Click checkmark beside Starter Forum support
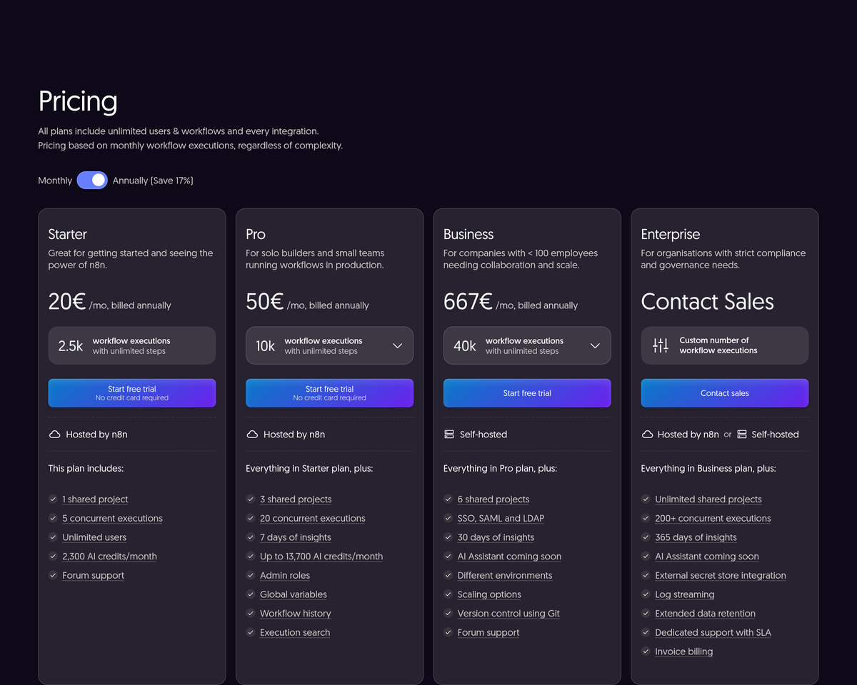 [x=53, y=575]
